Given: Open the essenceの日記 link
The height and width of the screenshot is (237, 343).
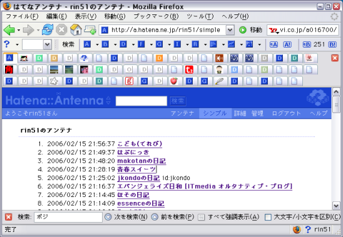Looking at the screenshot, I should pos(141,204).
